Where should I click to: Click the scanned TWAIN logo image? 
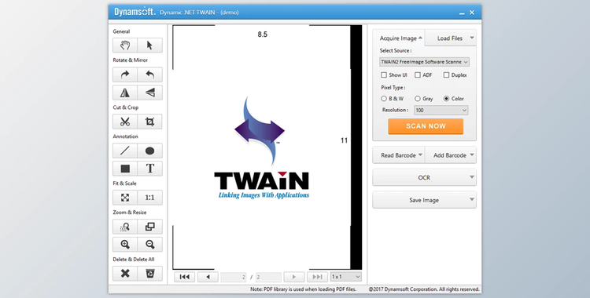click(261, 147)
